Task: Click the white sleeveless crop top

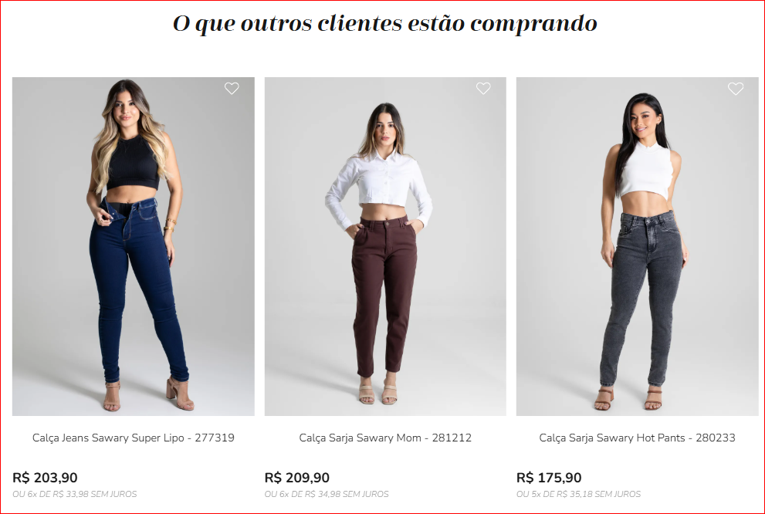Action: pyautogui.click(x=646, y=170)
